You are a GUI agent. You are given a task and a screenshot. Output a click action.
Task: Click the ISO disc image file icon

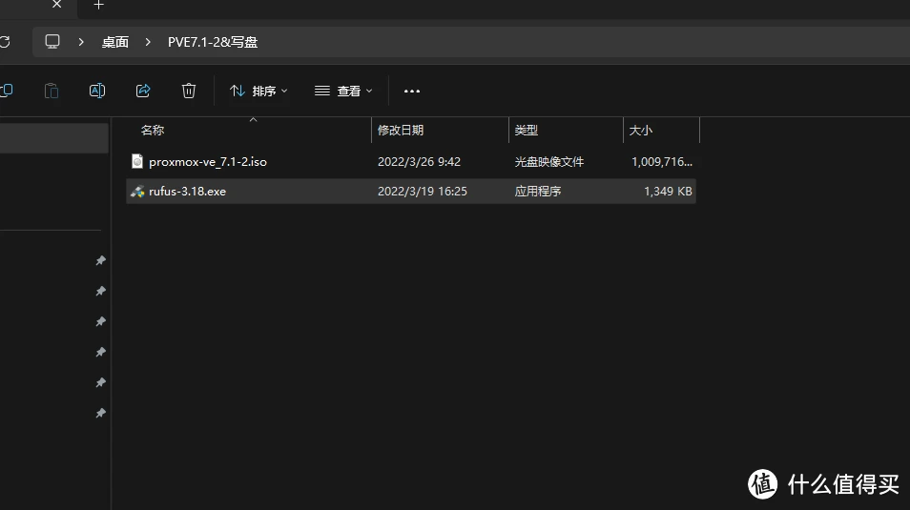(x=137, y=161)
